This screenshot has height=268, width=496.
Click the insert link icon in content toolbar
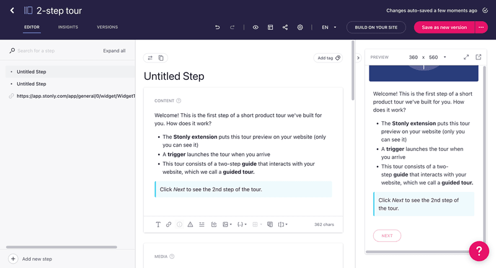[169, 225]
